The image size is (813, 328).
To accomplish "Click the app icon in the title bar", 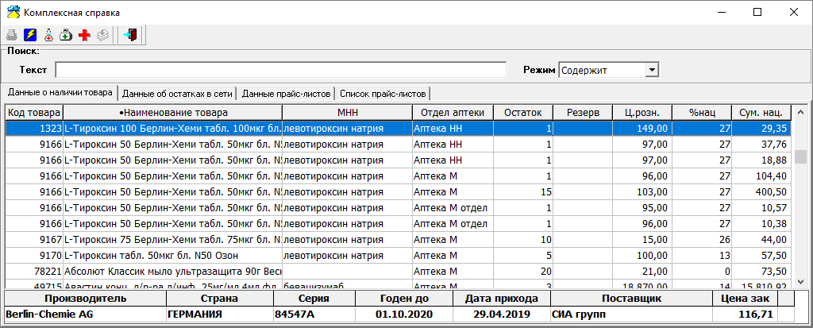I will [x=13, y=12].
